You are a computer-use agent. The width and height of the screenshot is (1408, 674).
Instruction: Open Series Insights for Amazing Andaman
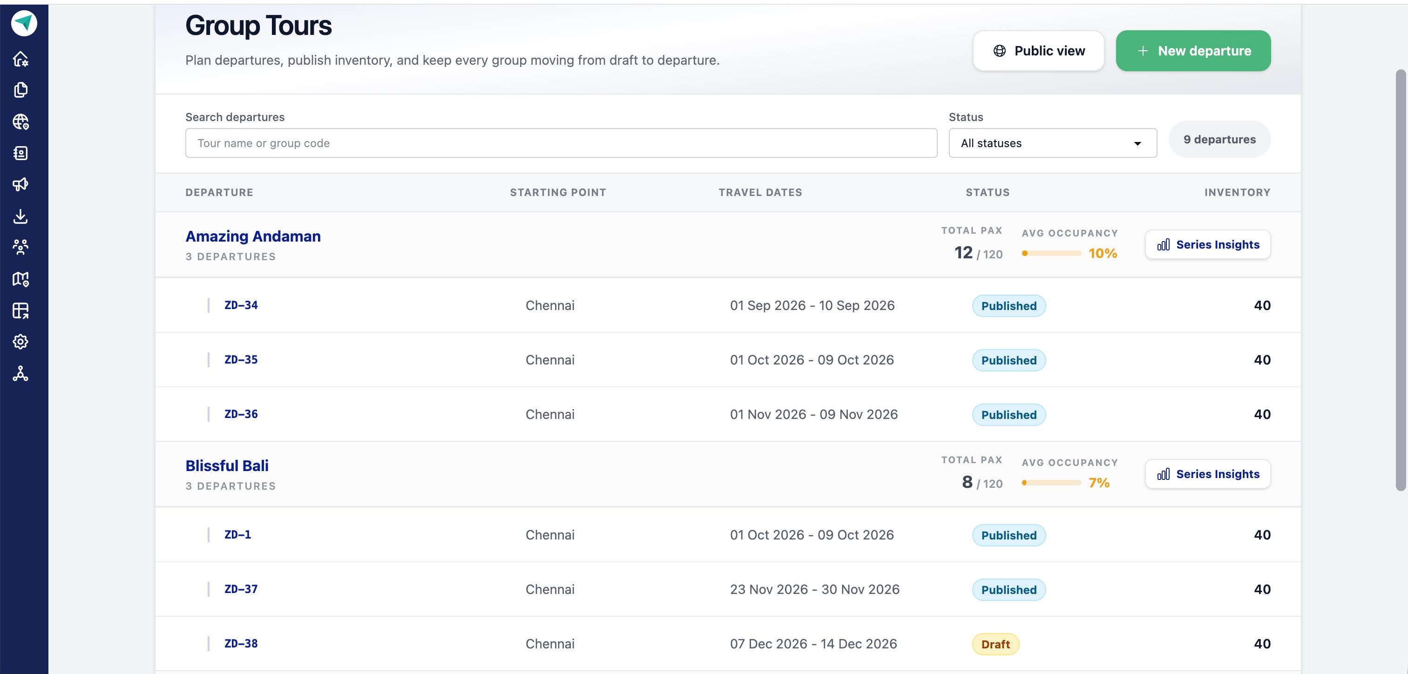(1208, 244)
